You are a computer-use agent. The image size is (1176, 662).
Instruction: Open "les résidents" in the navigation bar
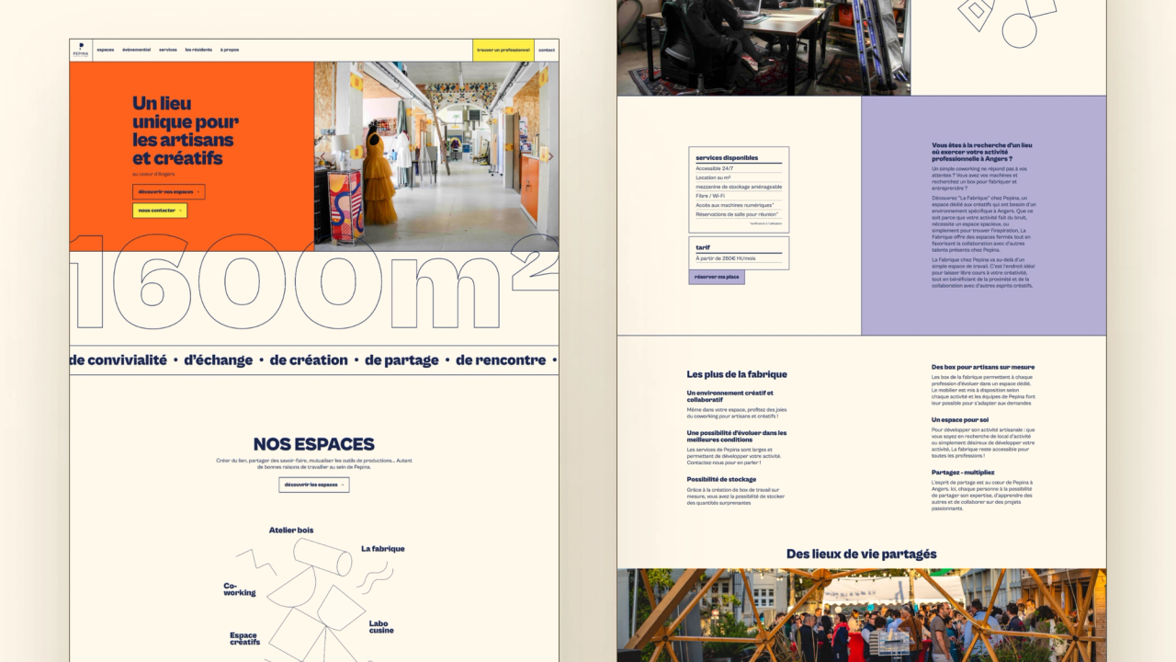click(198, 50)
